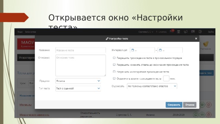Open the Молекулы test link
The image size is (220, 124).
pyautogui.click(x=25, y=105)
